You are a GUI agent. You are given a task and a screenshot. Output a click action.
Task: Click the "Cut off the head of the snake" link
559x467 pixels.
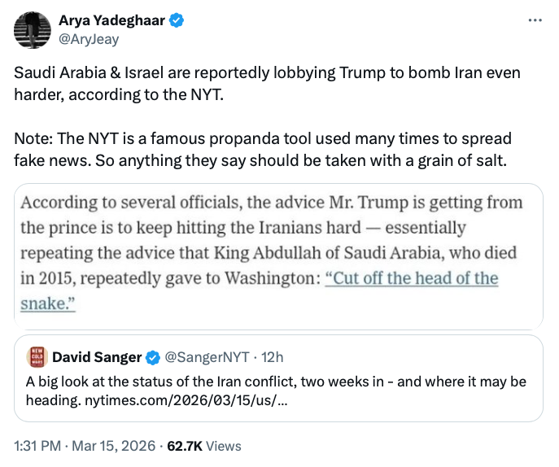tap(411, 278)
